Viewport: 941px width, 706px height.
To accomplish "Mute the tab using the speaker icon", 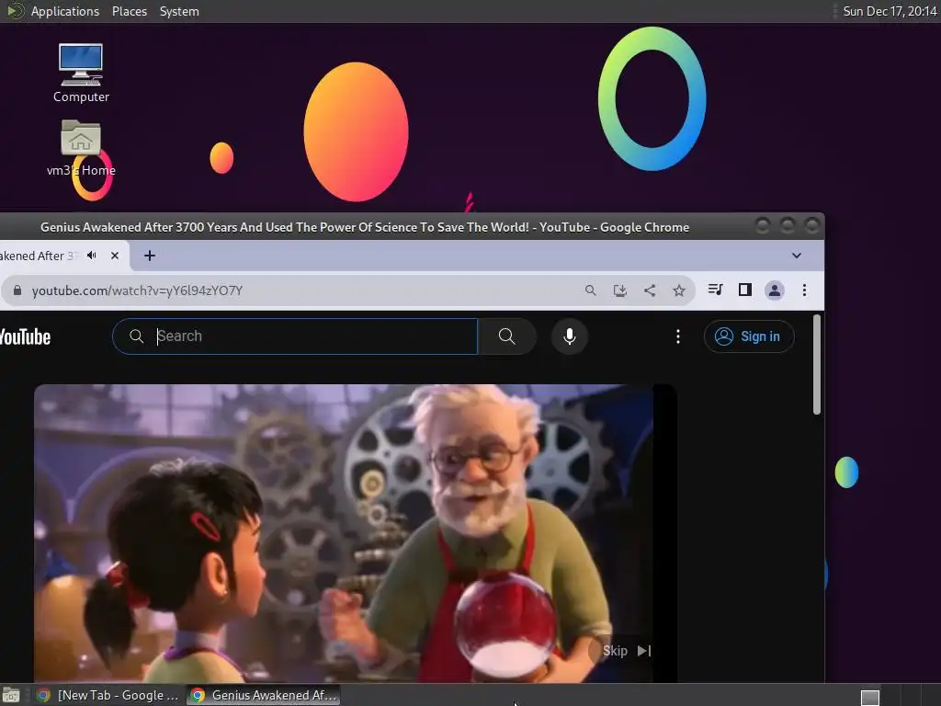I will (91, 256).
